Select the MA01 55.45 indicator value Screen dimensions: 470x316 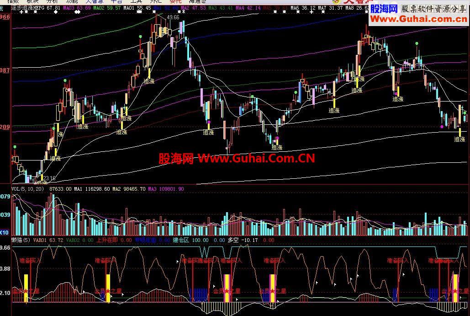137,8
